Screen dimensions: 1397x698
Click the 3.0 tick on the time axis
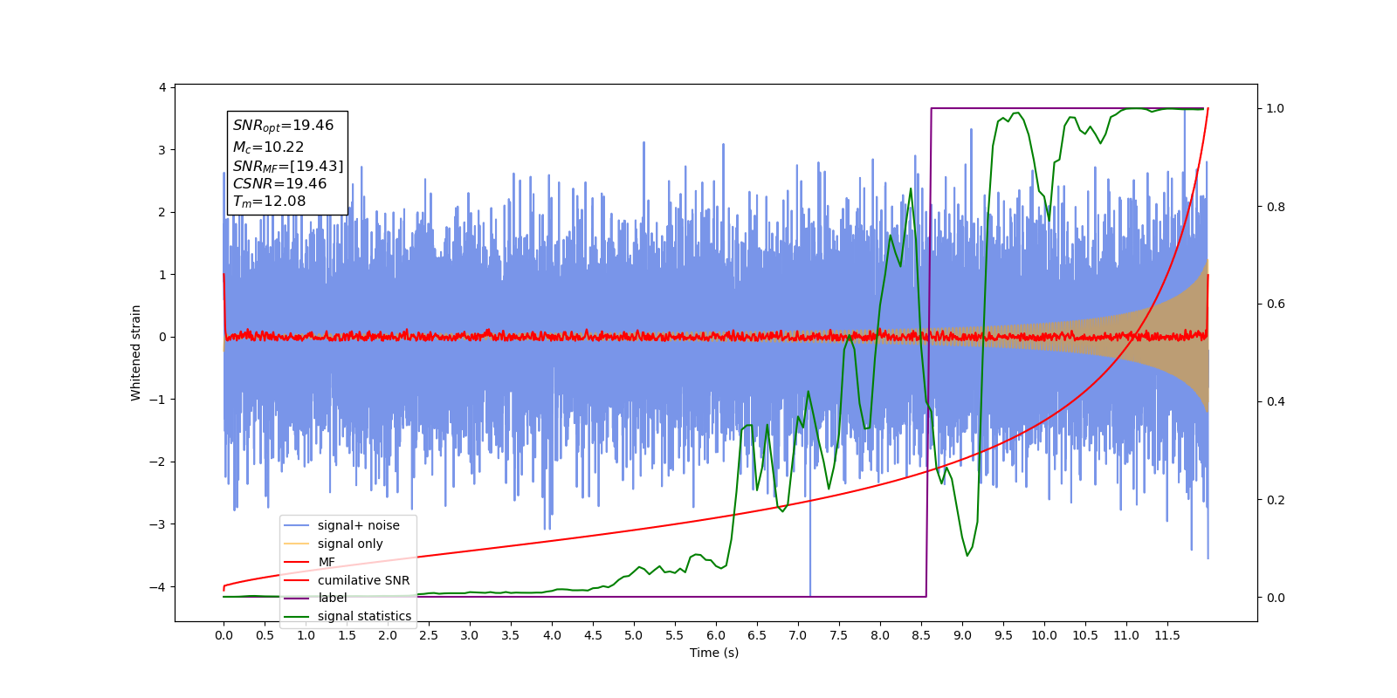pos(470,635)
